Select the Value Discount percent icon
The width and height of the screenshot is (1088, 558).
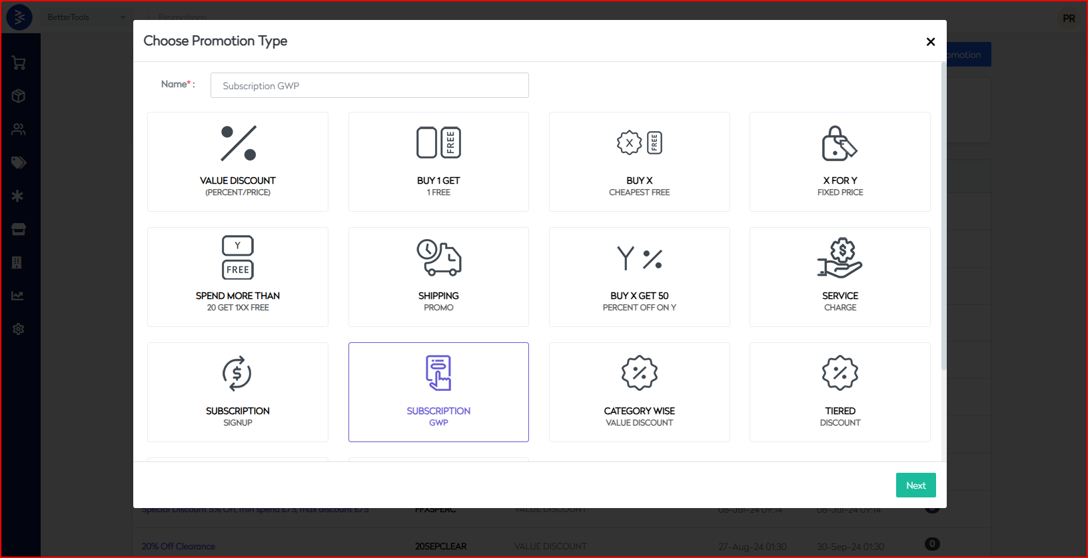point(238,143)
